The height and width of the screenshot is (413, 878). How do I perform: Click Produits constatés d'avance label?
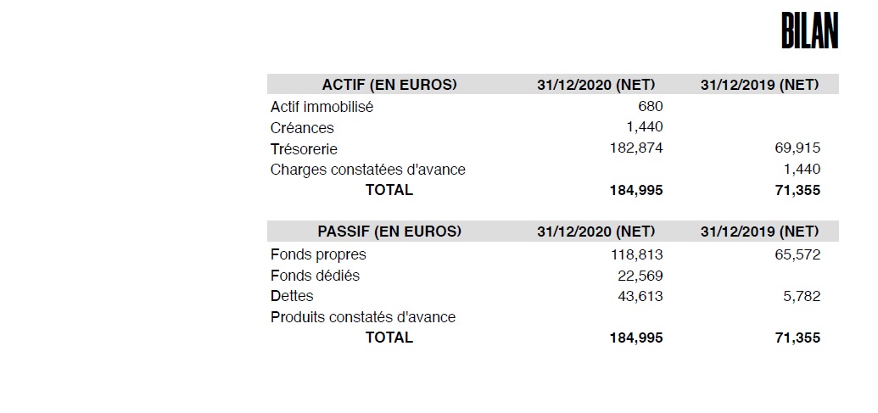[x=363, y=317]
